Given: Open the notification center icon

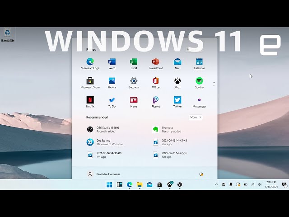Looking at the screenshot, I should pyautogui.click(x=284, y=184).
